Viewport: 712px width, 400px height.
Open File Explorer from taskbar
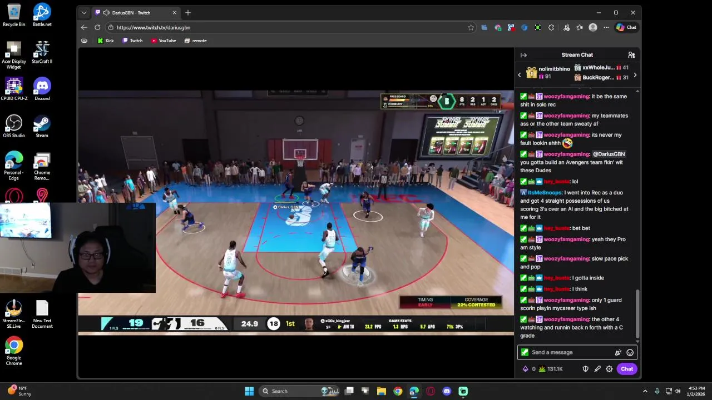[382, 391]
